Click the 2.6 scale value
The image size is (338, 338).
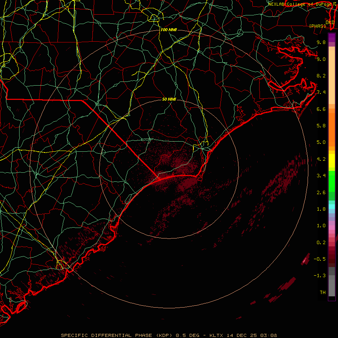[321, 193]
